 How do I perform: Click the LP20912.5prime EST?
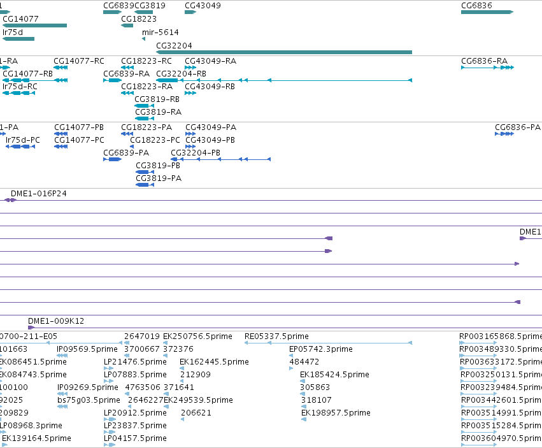pyautogui.click(x=110, y=419)
